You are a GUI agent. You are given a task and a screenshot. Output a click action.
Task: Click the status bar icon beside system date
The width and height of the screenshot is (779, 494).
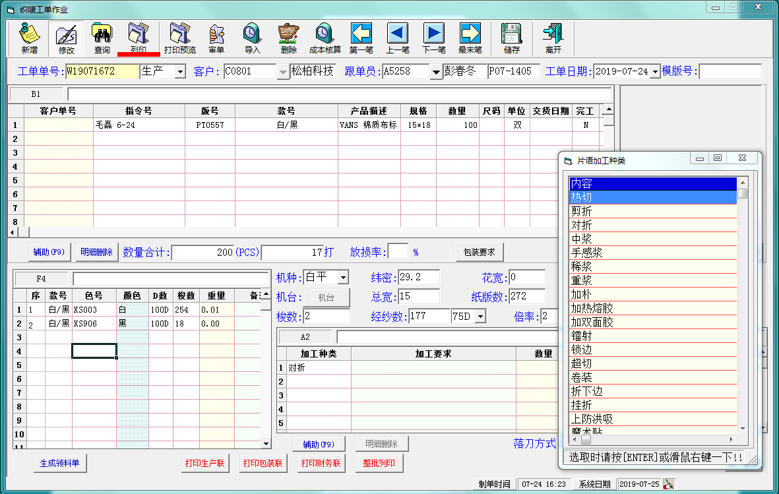(669, 483)
